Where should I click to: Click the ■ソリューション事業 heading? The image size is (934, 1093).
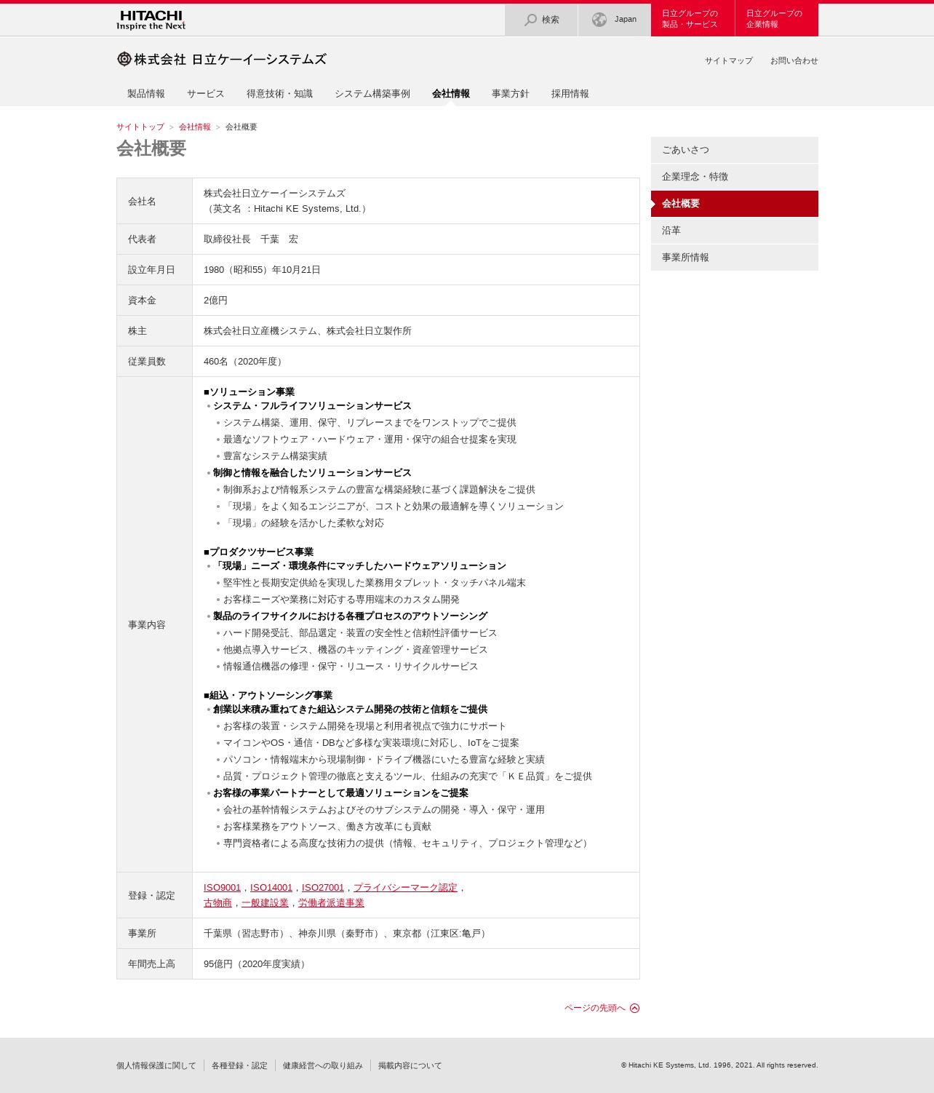[250, 392]
